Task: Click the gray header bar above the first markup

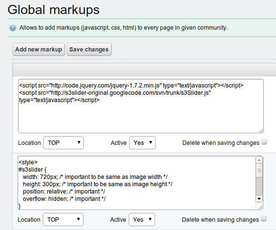Action: coord(144,70)
